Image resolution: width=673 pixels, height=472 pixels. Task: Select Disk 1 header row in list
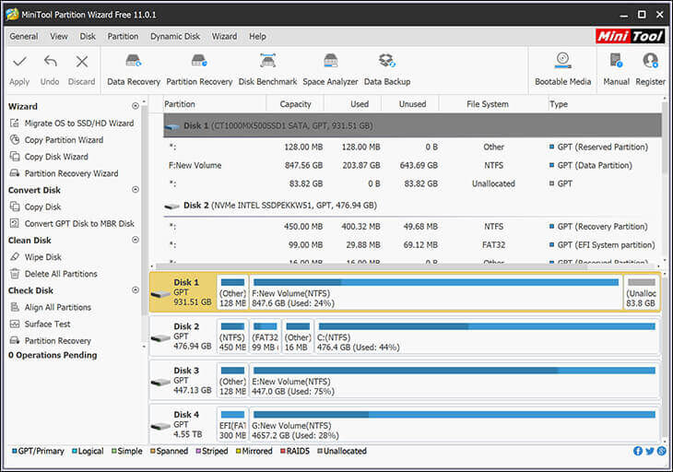pyautogui.click(x=412, y=125)
